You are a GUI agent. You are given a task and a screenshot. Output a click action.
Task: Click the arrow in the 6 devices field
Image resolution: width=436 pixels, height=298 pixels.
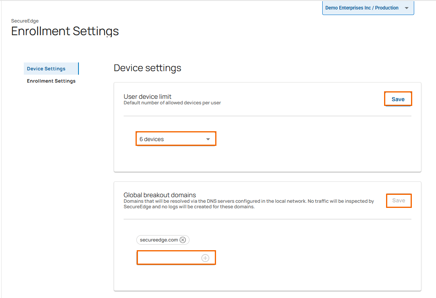click(208, 140)
